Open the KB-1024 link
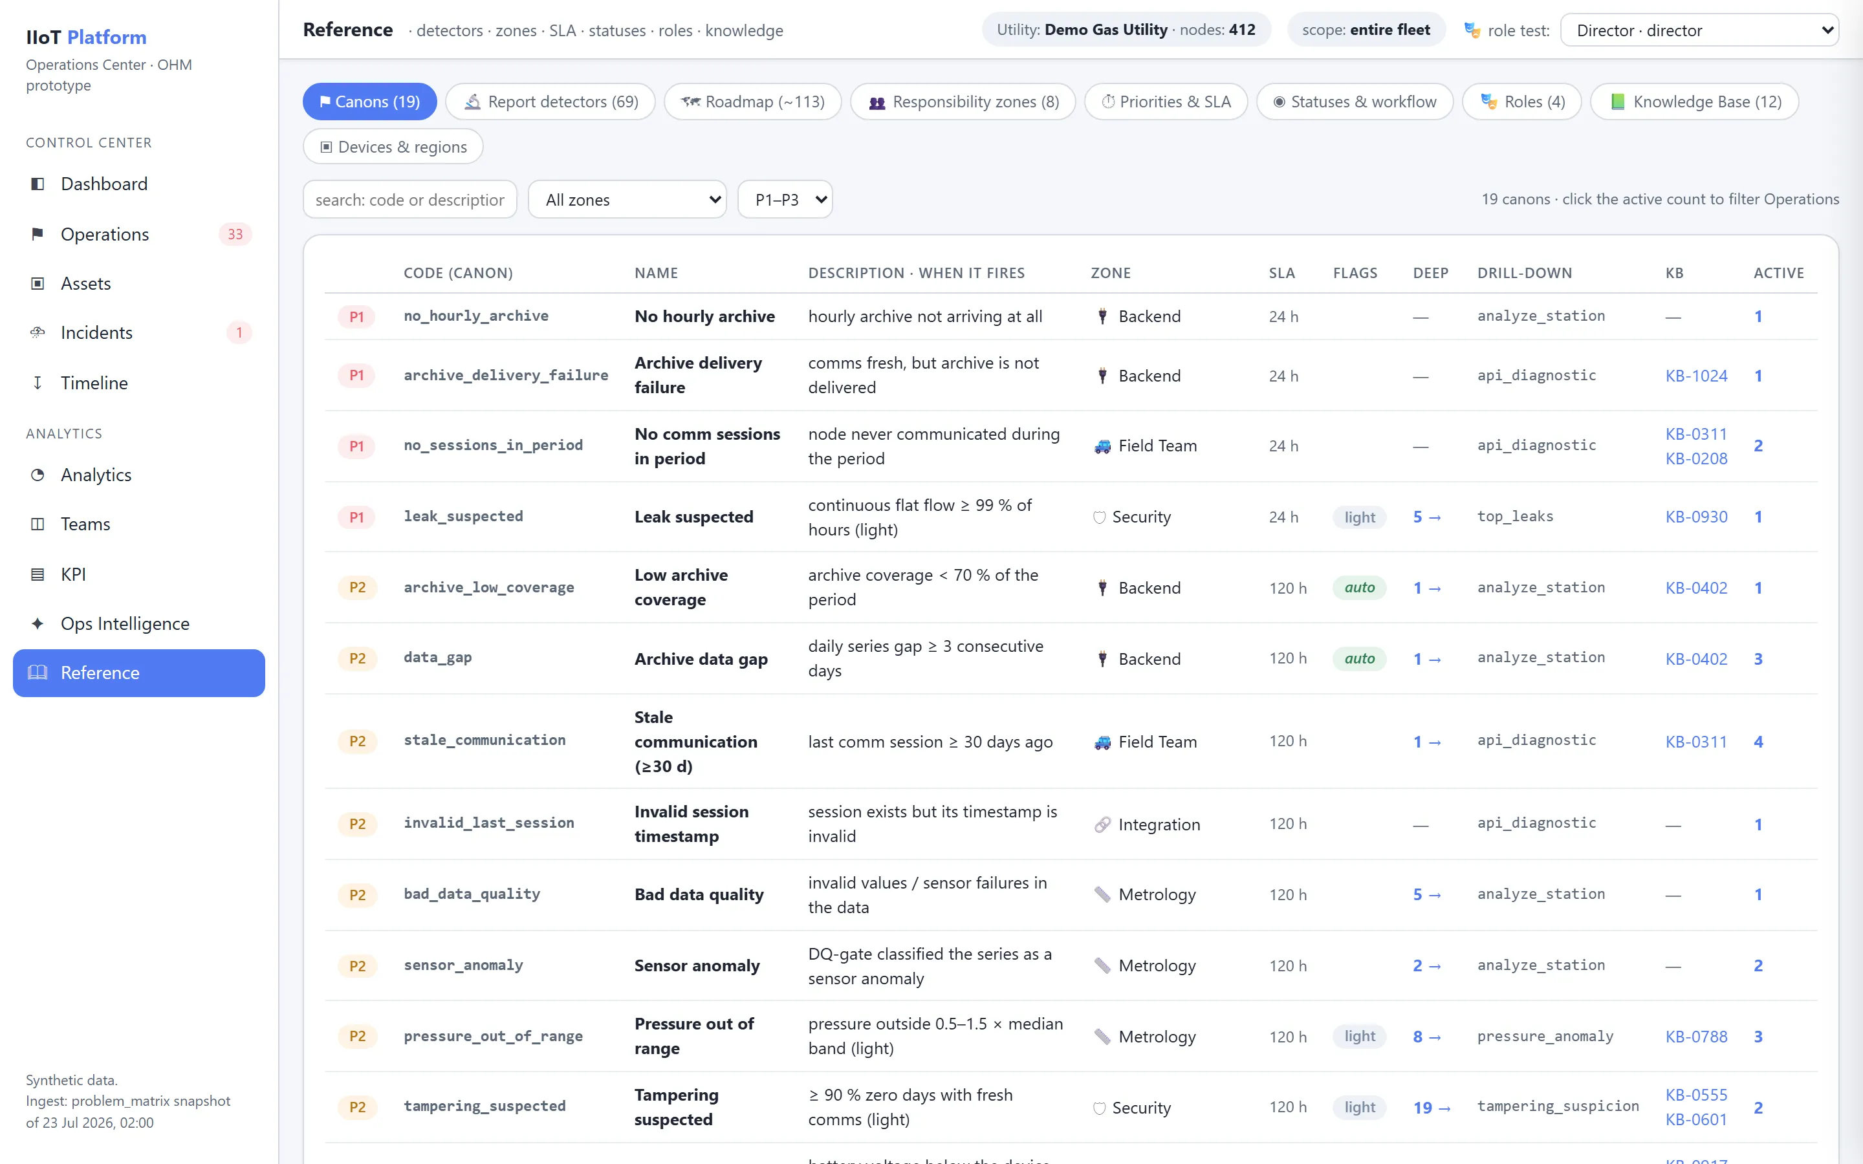 [x=1696, y=376]
